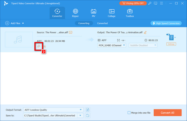The width and height of the screenshot is (187, 121).
Task: Open the MV maker module
Action: click(x=93, y=13)
